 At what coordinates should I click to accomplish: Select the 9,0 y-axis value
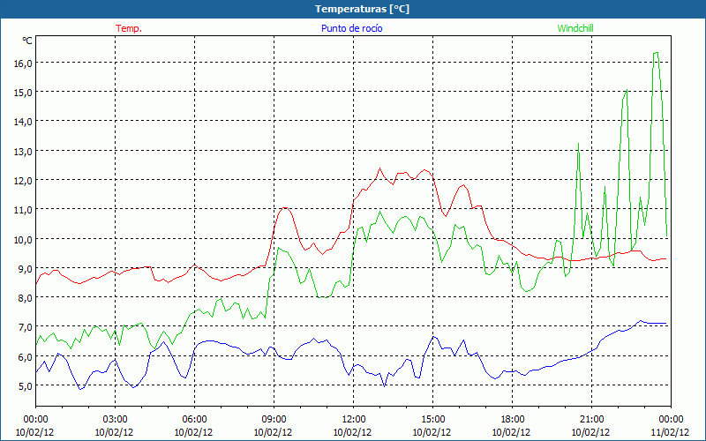(26, 269)
